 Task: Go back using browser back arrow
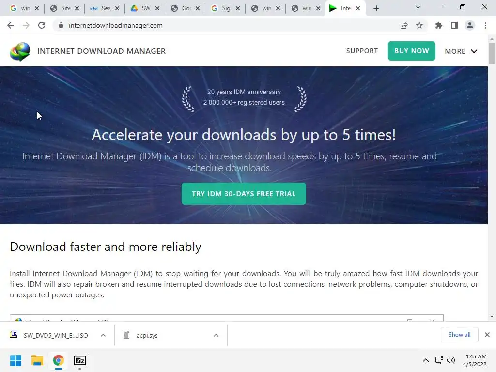11,25
